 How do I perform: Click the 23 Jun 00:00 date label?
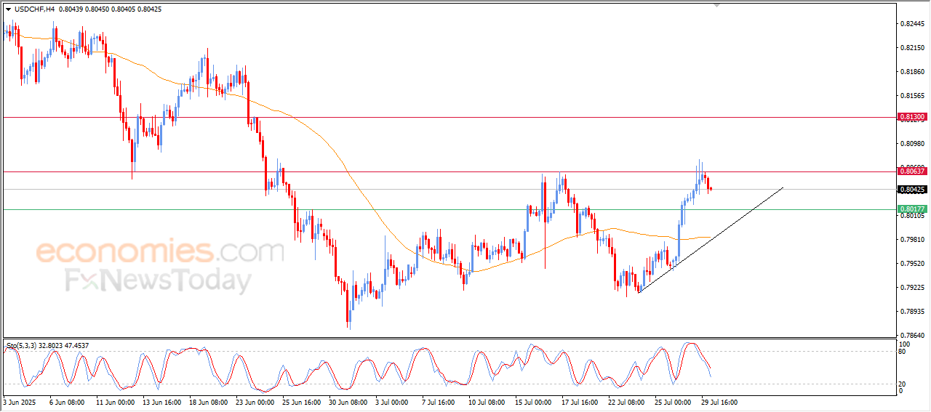(x=255, y=401)
